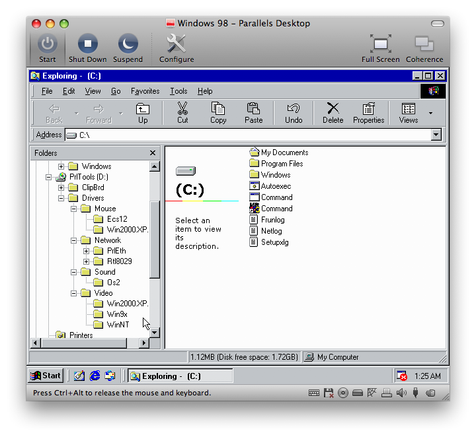Select the WinNT folder in tree
This screenshot has width=476, height=437.
pos(112,325)
